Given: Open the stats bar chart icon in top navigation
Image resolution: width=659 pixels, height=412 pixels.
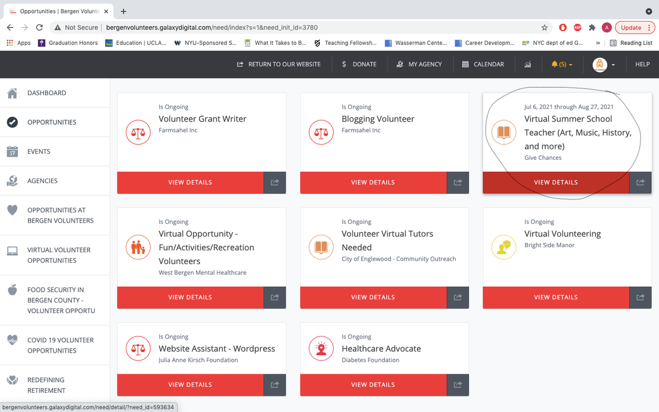Looking at the screenshot, I should pyautogui.click(x=528, y=65).
